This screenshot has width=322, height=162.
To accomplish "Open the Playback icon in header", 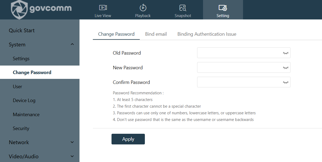I will 143,7.
